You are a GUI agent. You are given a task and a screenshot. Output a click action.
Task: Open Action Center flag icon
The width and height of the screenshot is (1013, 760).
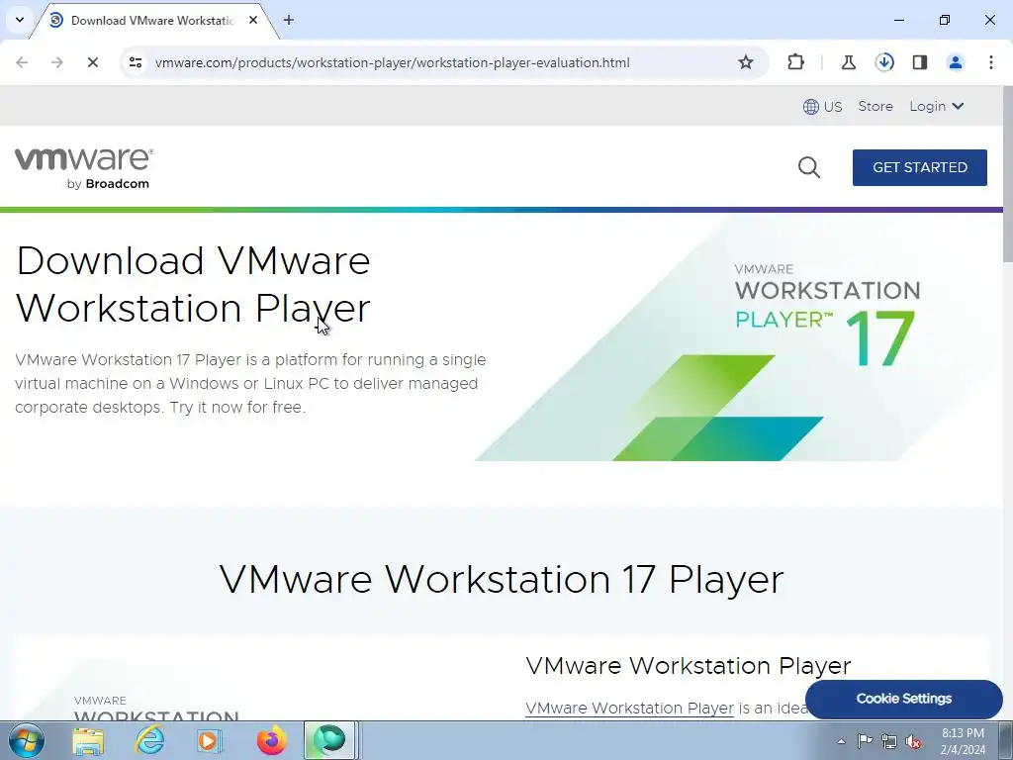point(865,741)
